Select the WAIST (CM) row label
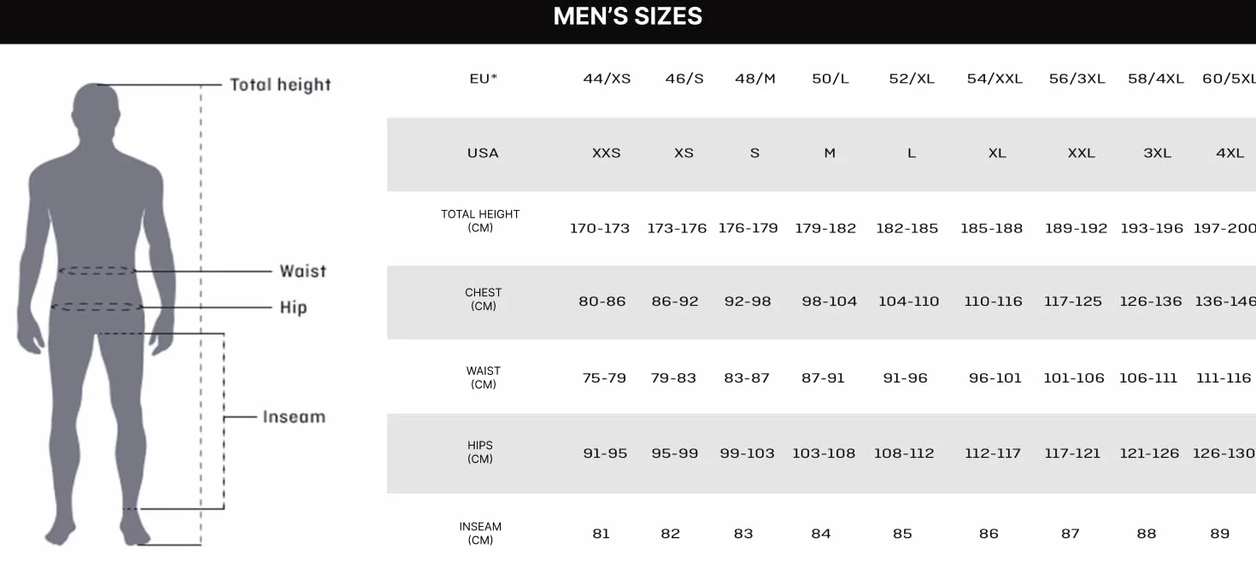The width and height of the screenshot is (1256, 561). coord(484,377)
